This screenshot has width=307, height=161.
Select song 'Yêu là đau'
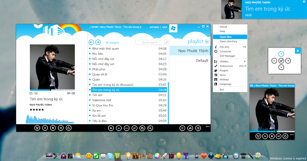tap(128, 121)
